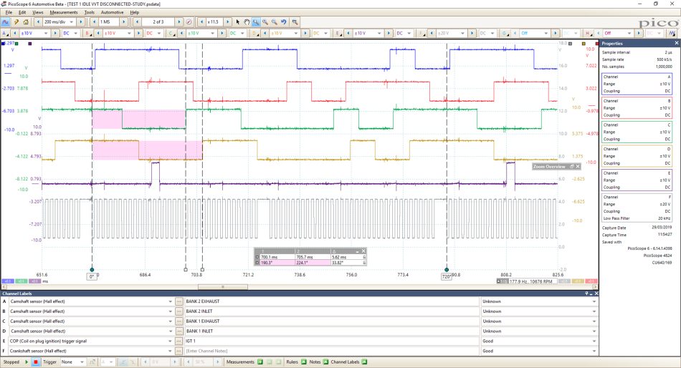Click the zoom-in magnifier tool
The height and width of the screenshot is (368, 681).
(265, 21)
